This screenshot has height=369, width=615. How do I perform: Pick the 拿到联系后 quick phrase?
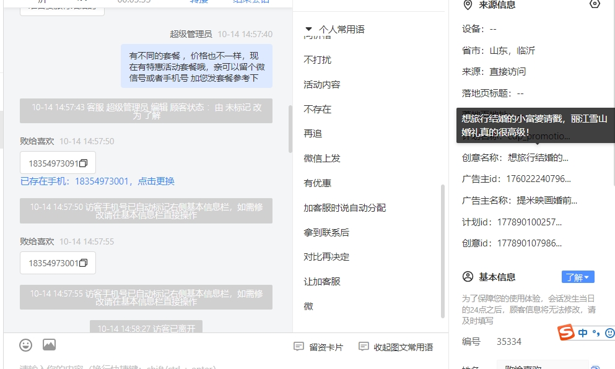[326, 232]
